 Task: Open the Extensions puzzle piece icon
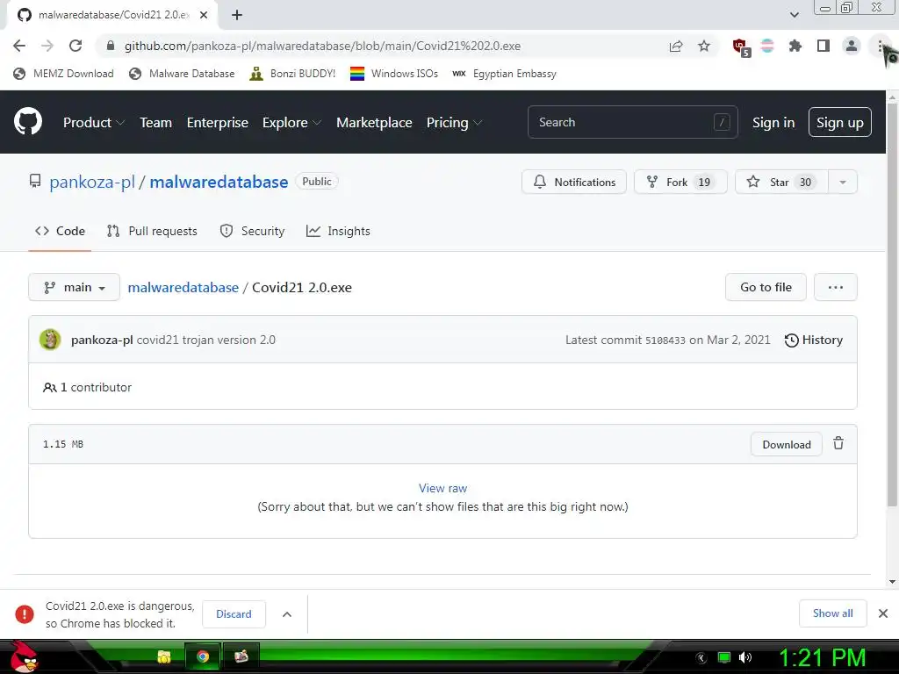(x=795, y=46)
